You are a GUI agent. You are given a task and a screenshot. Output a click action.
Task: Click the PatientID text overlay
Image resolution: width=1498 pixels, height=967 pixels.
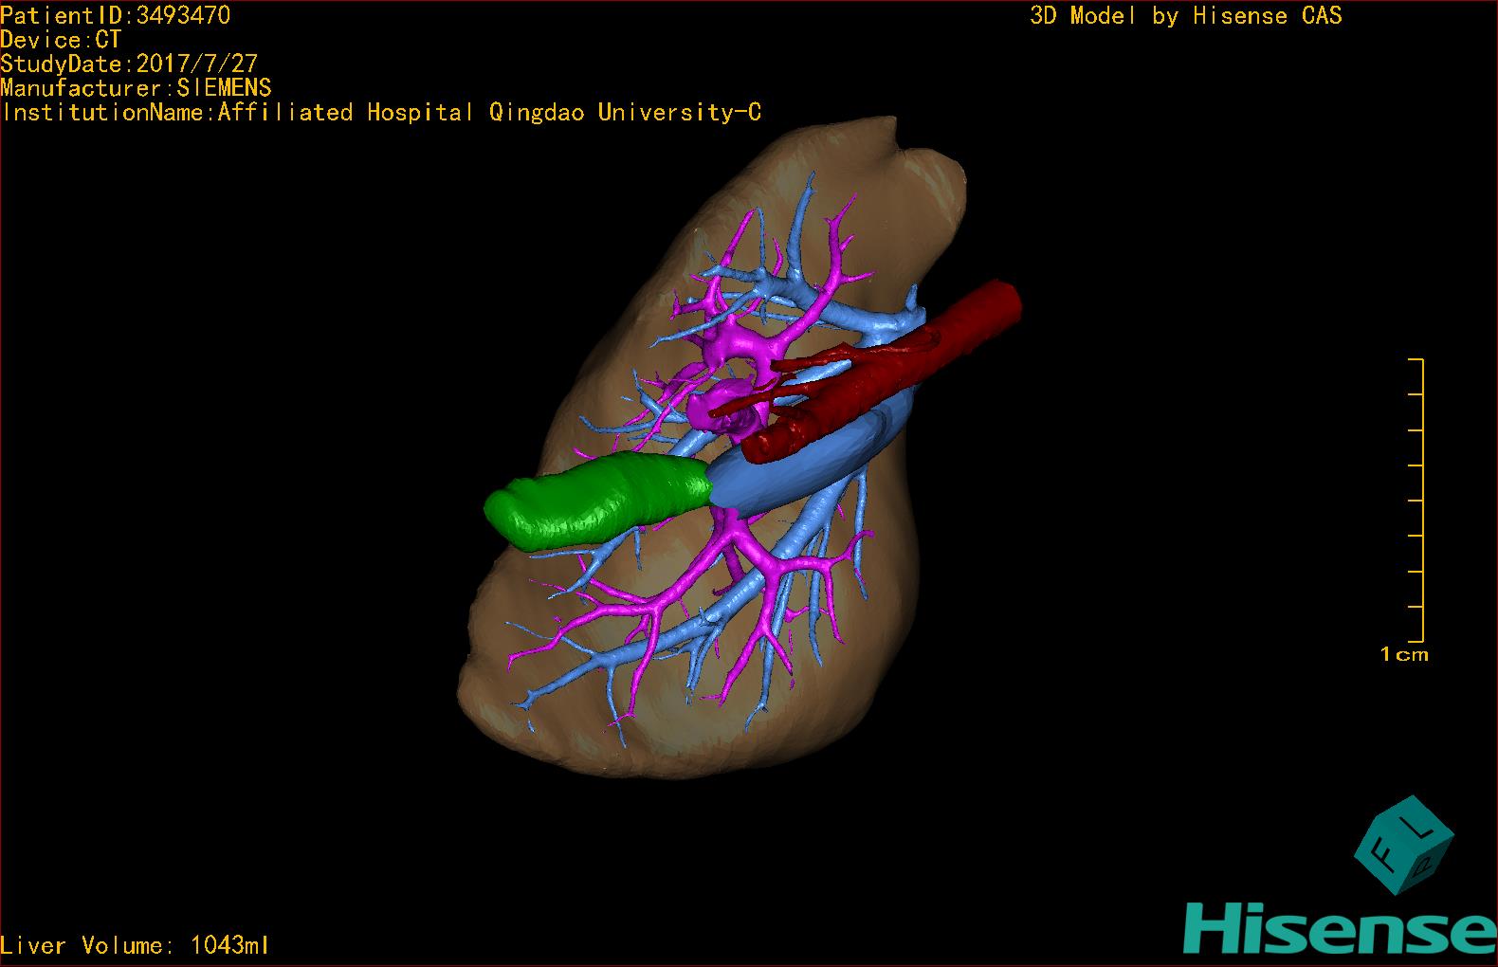pyautogui.click(x=115, y=15)
